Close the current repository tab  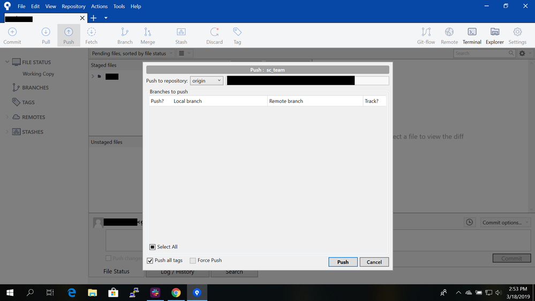click(82, 18)
